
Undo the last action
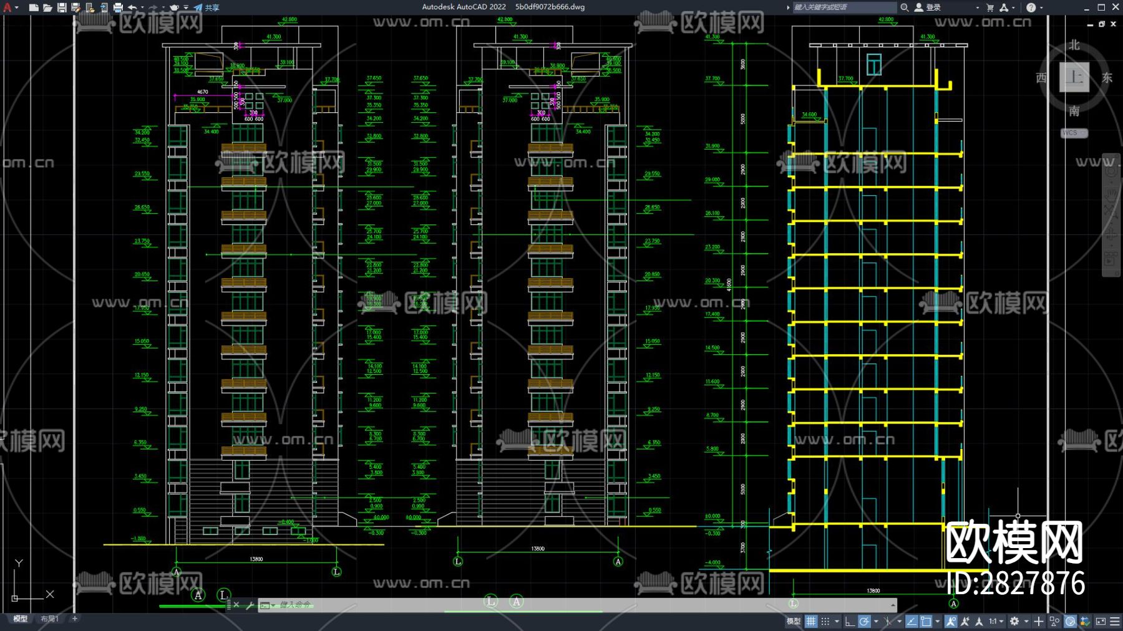pyautogui.click(x=132, y=7)
